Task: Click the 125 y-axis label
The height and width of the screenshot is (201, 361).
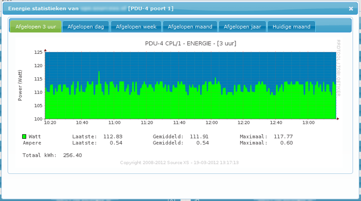Action: click(x=38, y=52)
